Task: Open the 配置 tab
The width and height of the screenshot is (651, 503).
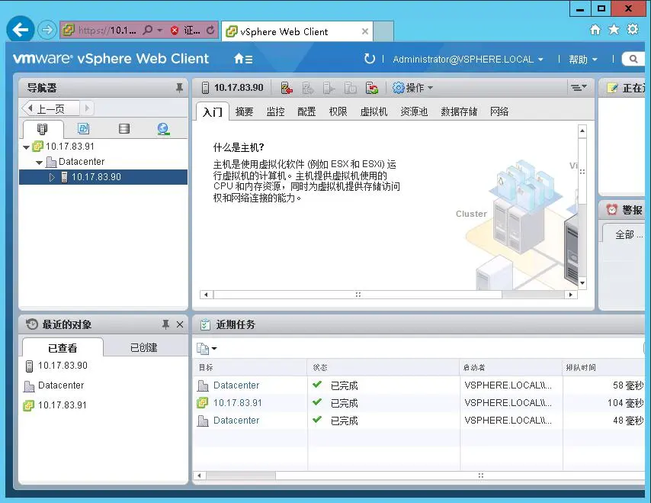Action: point(306,111)
